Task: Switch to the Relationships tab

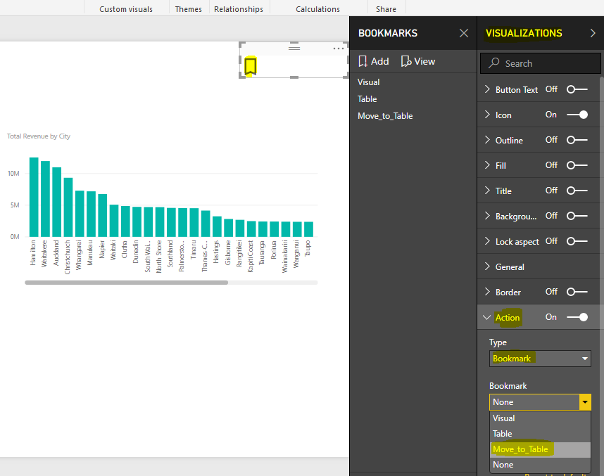Action: tap(239, 8)
